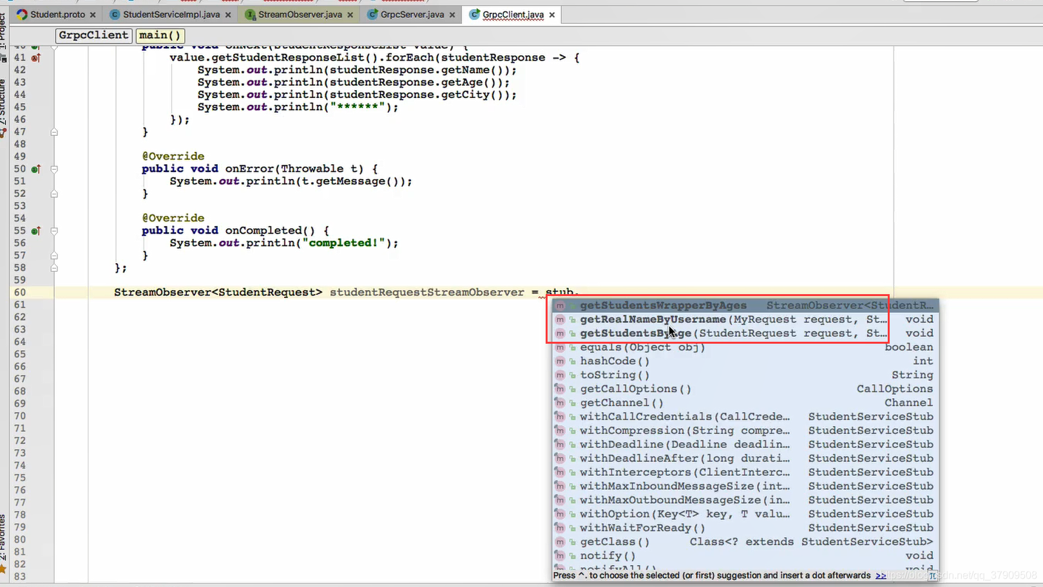Screen dimensions: 1043x587
Task: Click studentRequestStreamObserver variable name
Action: click(427, 292)
